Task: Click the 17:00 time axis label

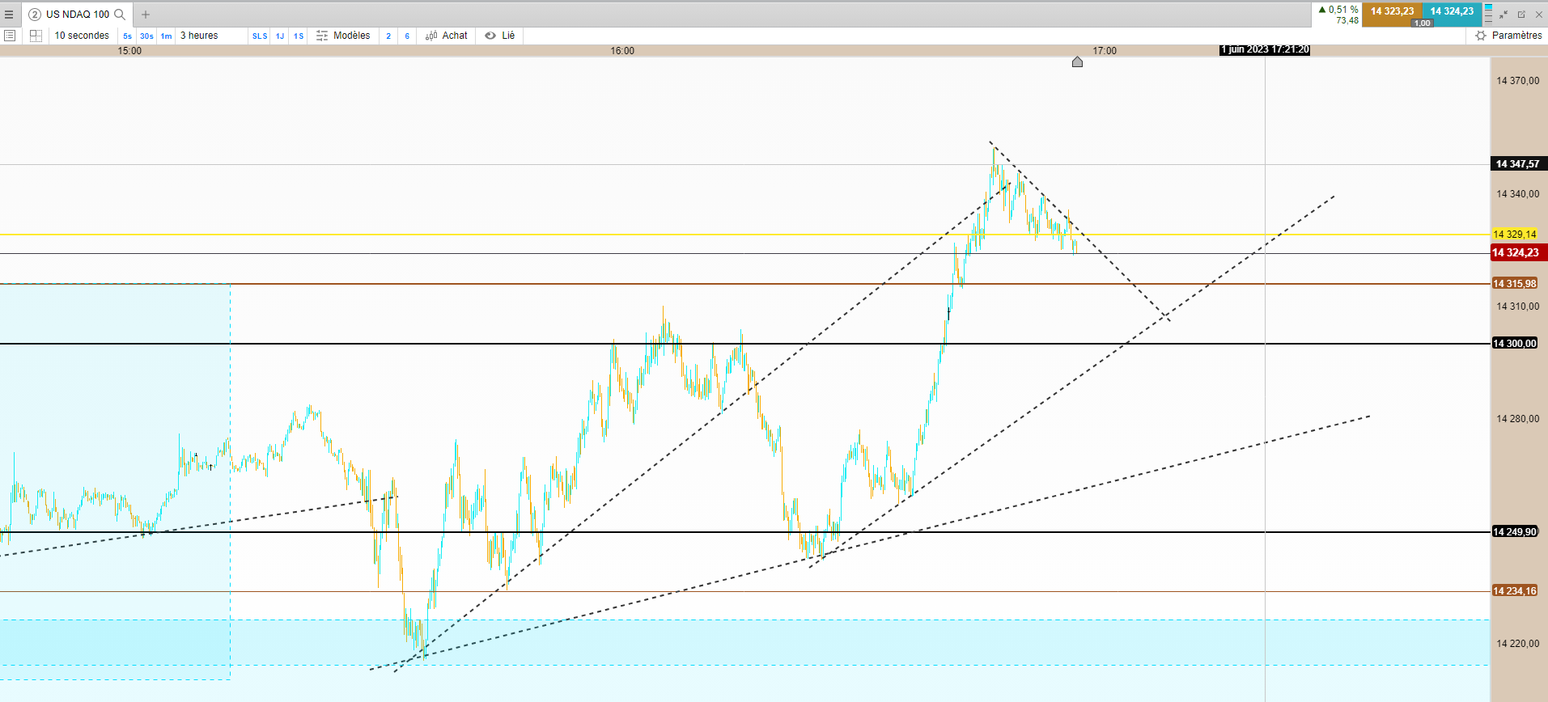Action: [x=1105, y=51]
